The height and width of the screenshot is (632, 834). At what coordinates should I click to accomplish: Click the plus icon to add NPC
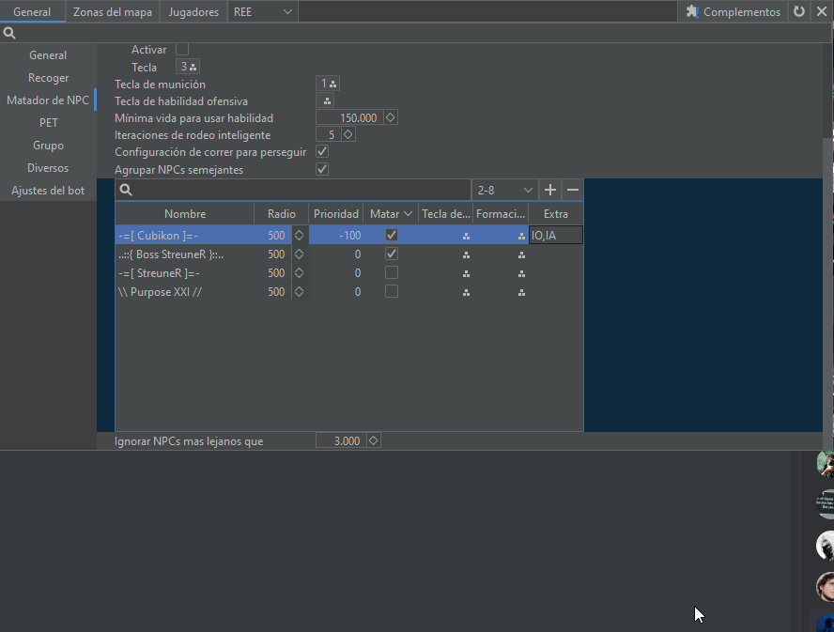click(x=550, y=190)
